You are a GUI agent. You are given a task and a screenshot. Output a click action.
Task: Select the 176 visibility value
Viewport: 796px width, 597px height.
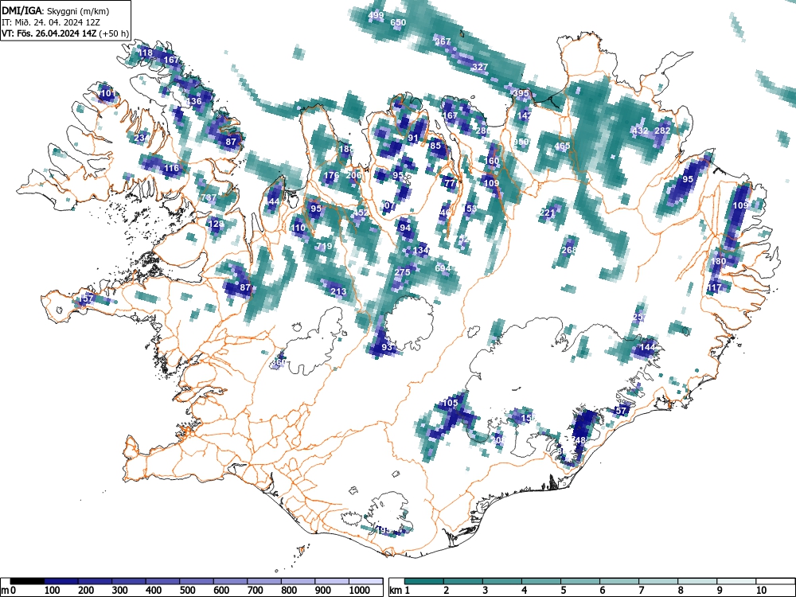[x=331, y=176]
